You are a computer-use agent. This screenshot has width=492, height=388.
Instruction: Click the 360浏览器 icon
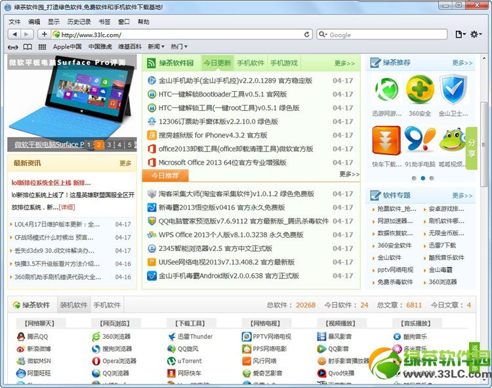click(x=96, y=337)
